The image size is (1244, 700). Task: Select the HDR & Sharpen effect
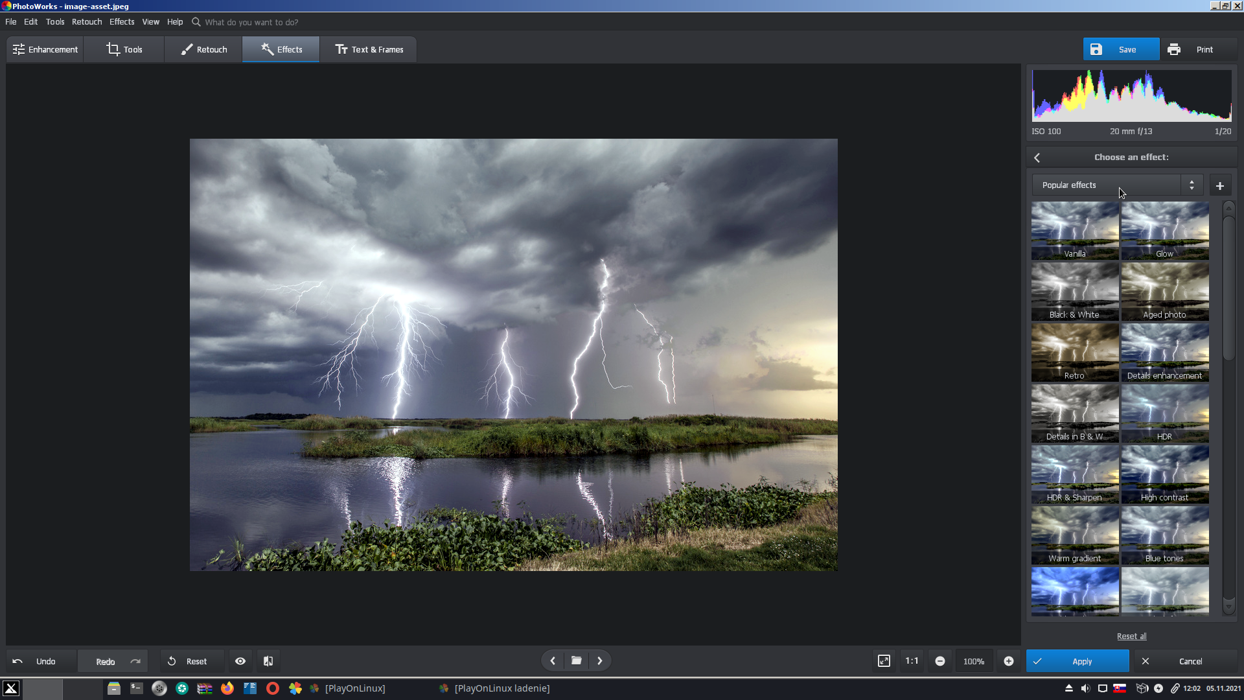point(1075,474)
